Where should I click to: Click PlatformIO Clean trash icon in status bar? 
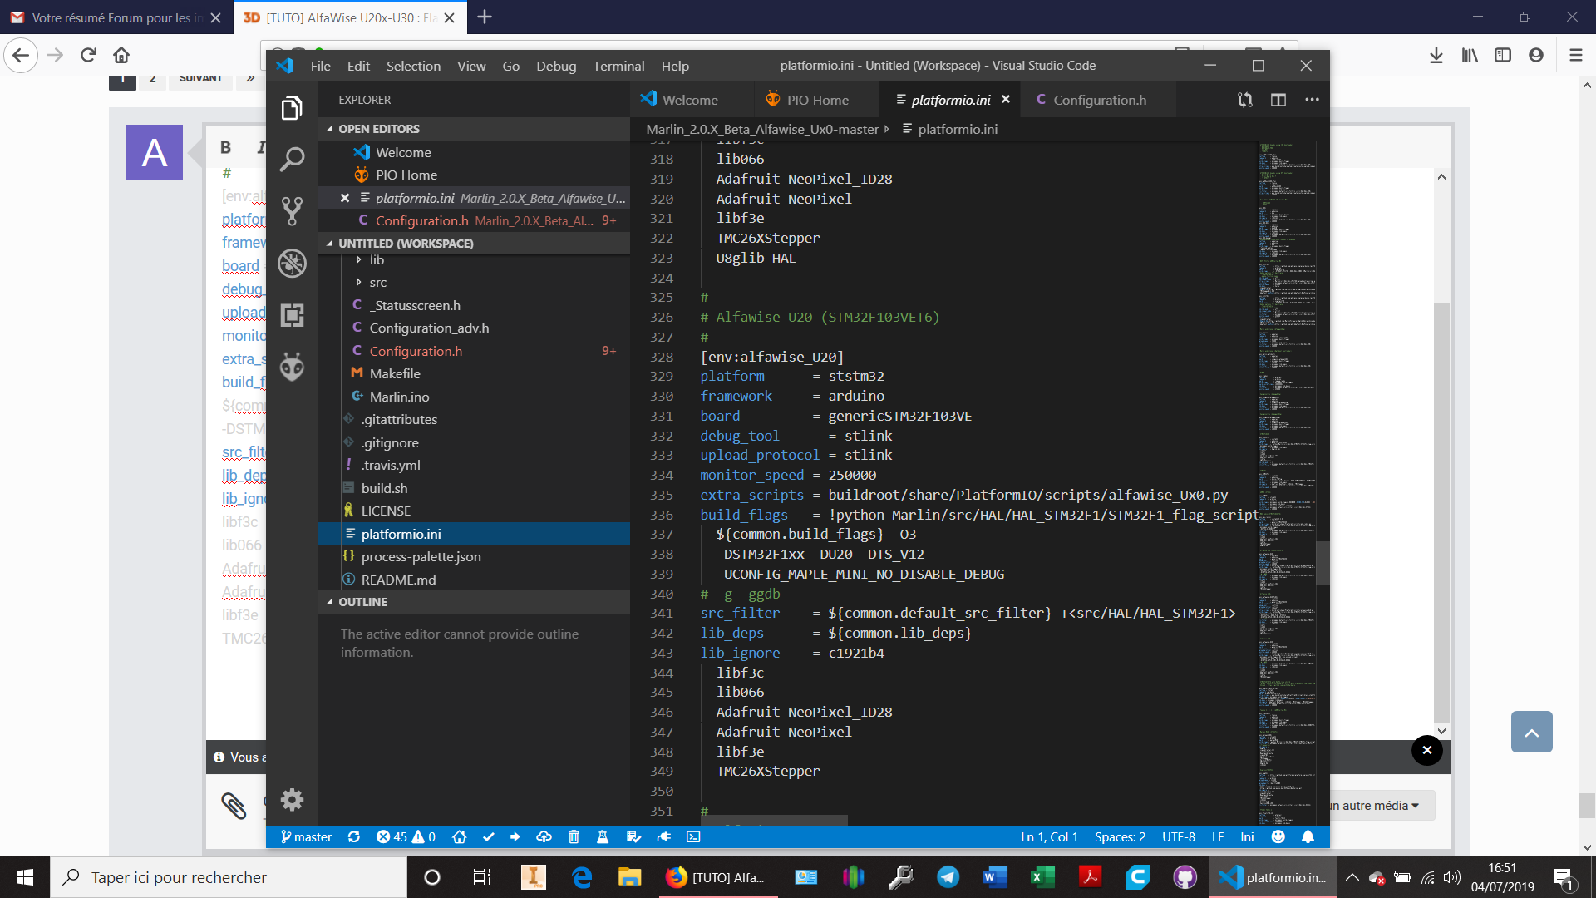click(x=574, y=837)
